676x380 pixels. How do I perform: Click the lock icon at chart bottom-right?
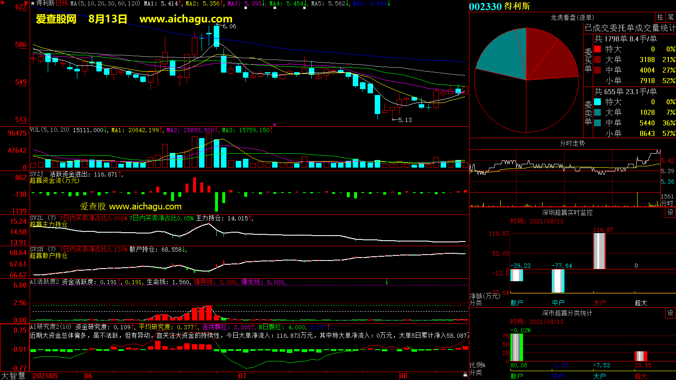coord(465,375)
